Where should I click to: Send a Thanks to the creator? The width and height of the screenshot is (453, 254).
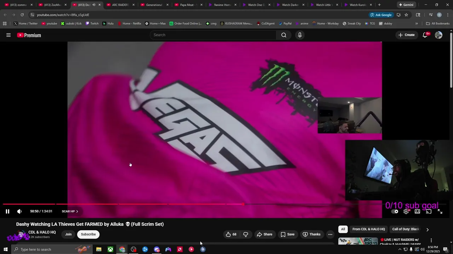point(311,234)
